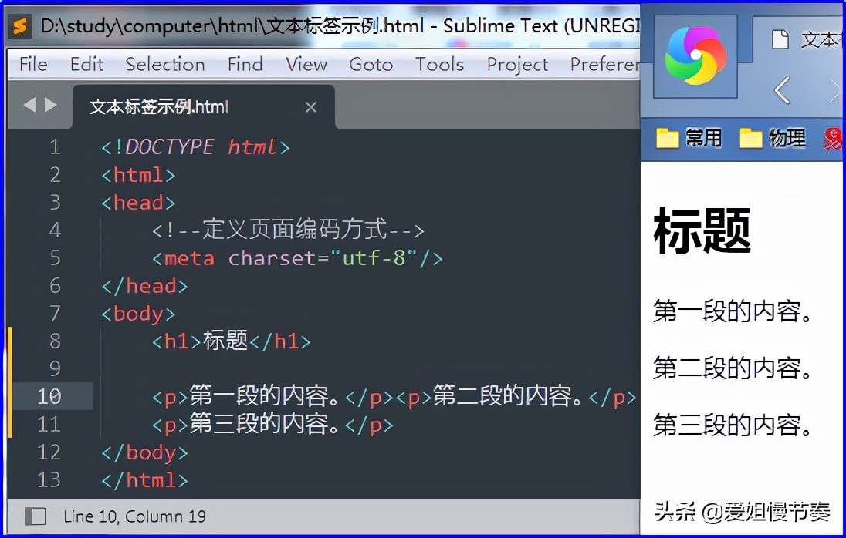Click the closing </html> tag

(144, 480)
